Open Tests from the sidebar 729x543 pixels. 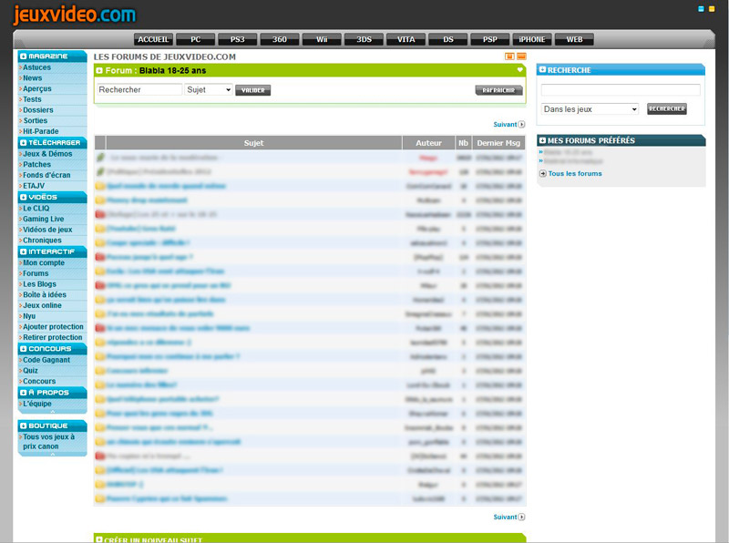pyautogui.click(x=32, y=99)
